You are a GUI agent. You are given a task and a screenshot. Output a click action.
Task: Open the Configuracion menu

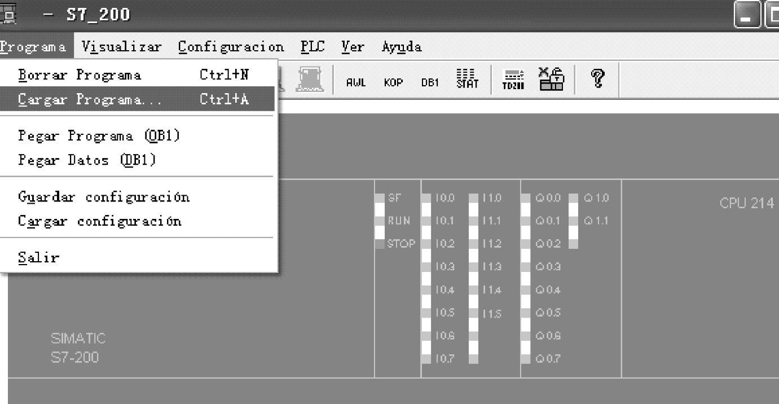point(230,46)
